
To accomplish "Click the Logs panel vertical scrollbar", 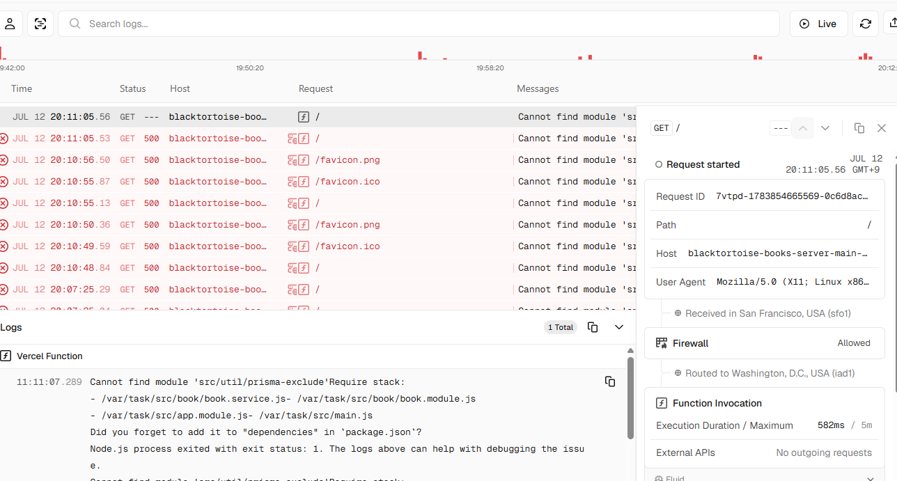I will coord(630,397).
